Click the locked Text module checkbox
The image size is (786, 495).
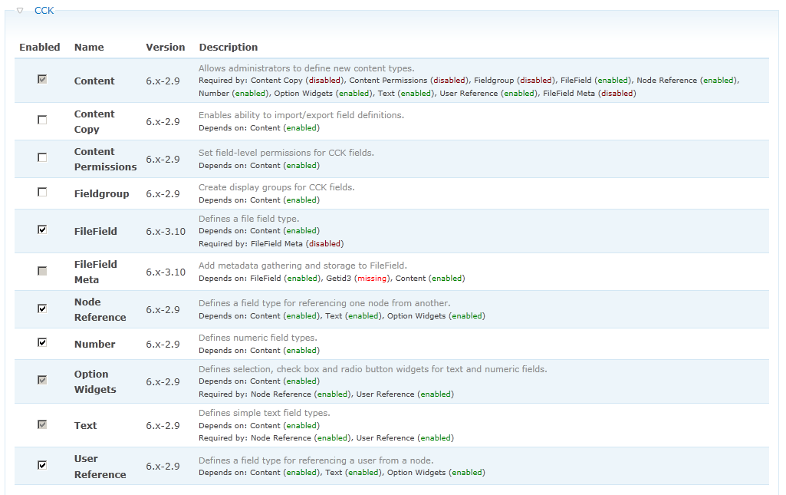(x=42, y=424)
